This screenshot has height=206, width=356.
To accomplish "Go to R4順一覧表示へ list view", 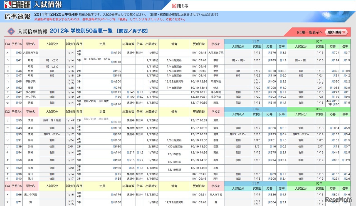I will coord(310,32).
